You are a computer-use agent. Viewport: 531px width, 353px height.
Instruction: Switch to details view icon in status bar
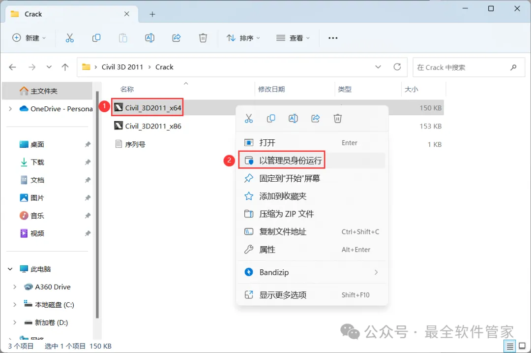coord(510,346)
